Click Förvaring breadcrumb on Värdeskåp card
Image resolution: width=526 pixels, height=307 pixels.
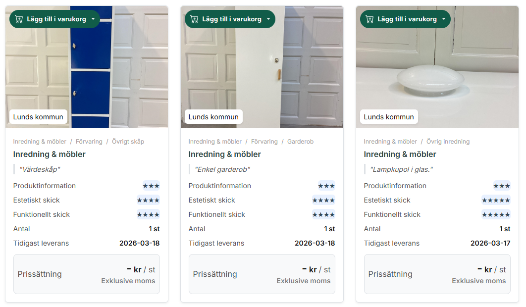point(89,142)
